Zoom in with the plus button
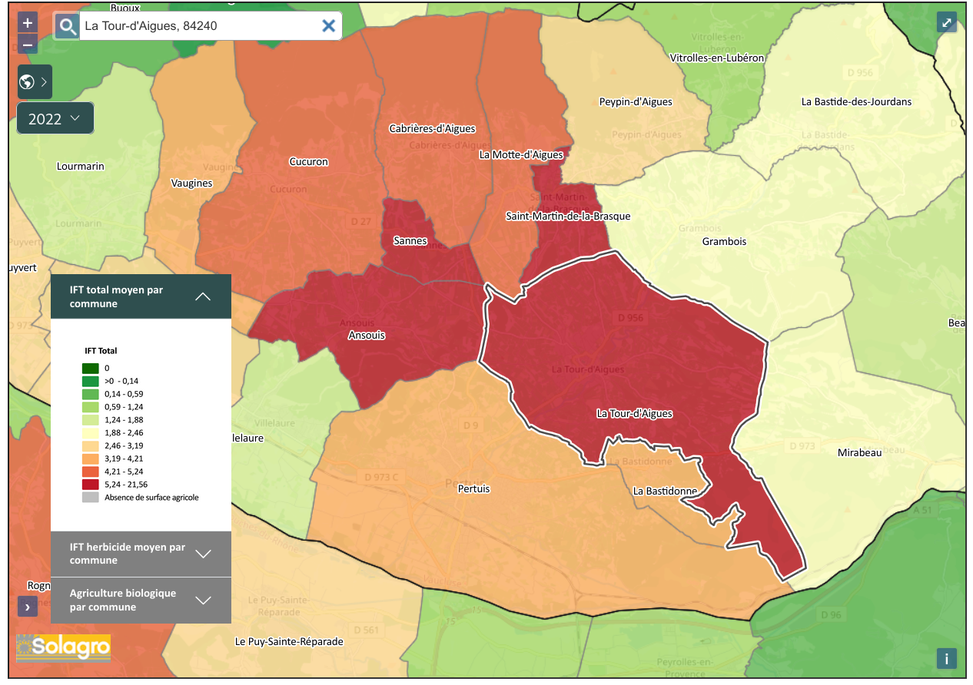The height and width of the screenshot is (685, 973). [28, 23]
